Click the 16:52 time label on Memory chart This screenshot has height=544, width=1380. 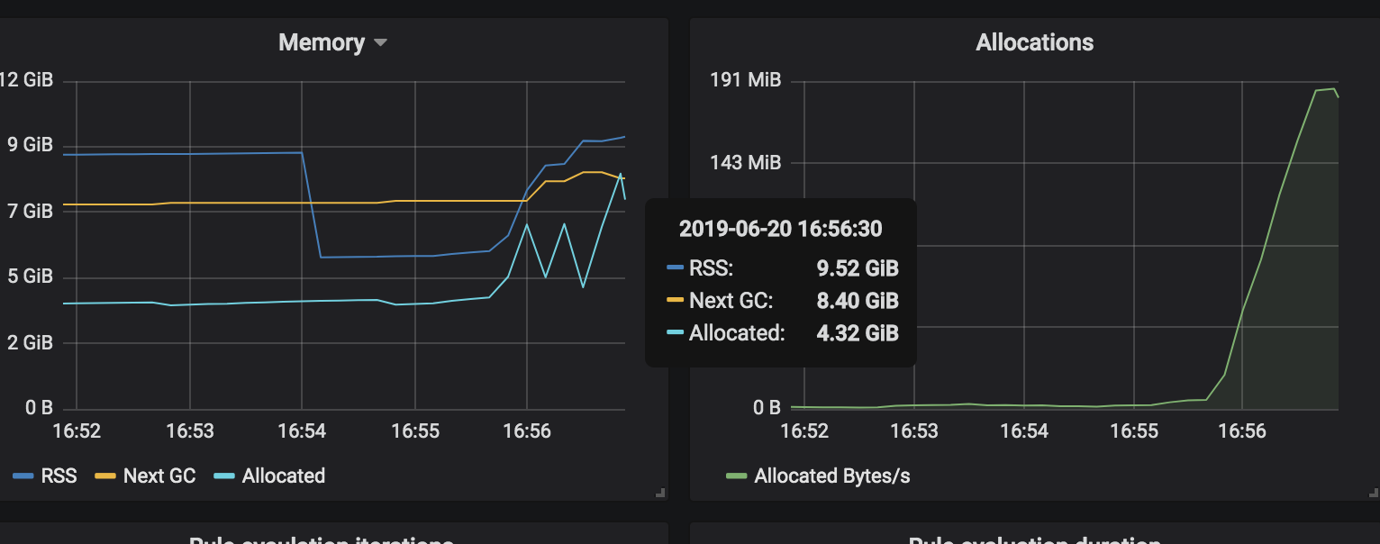click(77, 431)
